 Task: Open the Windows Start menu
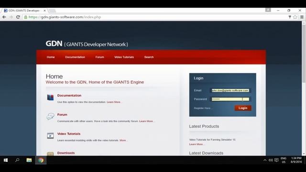click(6, 160)
